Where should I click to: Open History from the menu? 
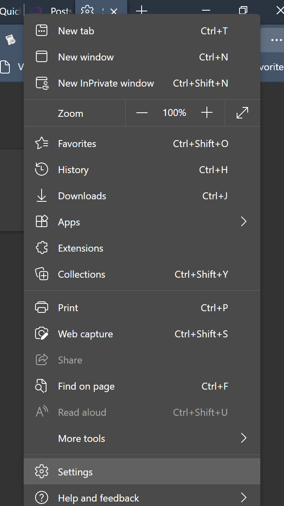(x=142, y=169)
